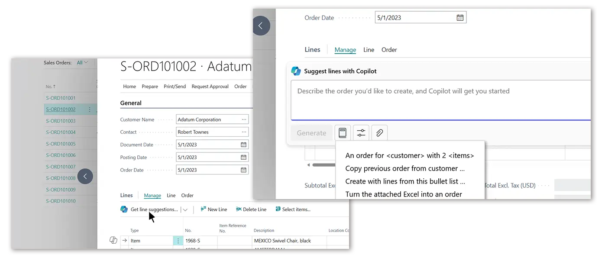Select the Order tab in the right window
This screenshot has width=602, height=261.
coord(389,50)
